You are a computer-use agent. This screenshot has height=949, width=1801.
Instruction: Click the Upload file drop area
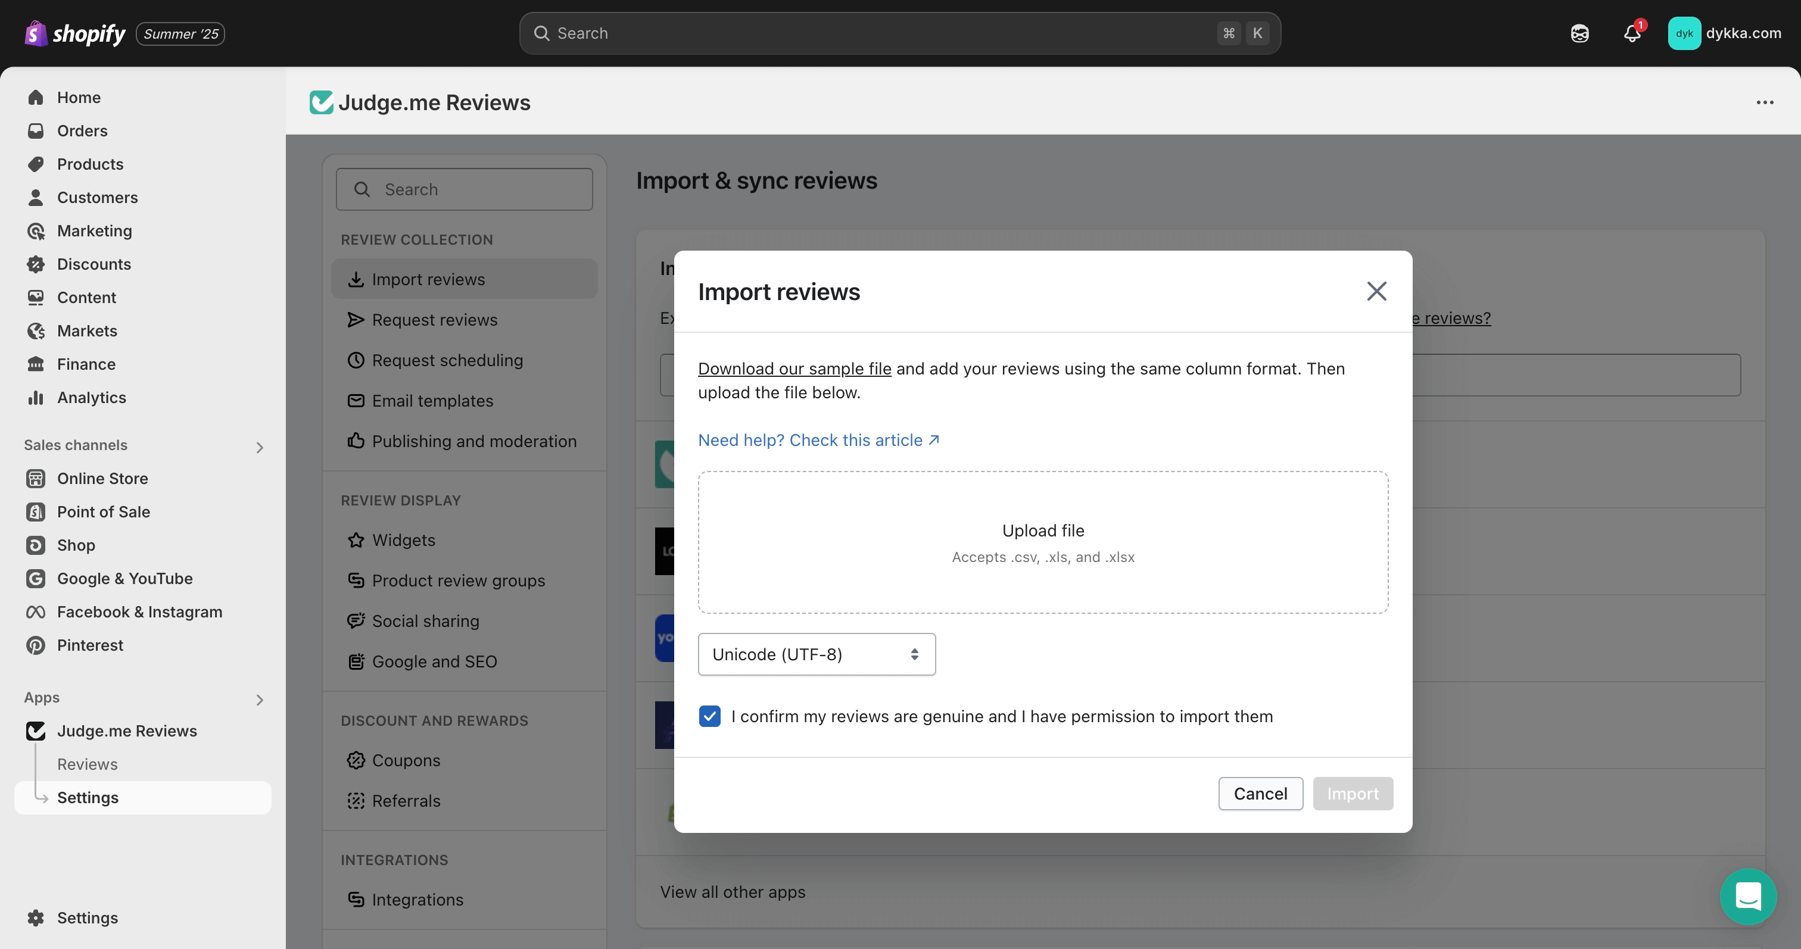(x=1042, y=542)
